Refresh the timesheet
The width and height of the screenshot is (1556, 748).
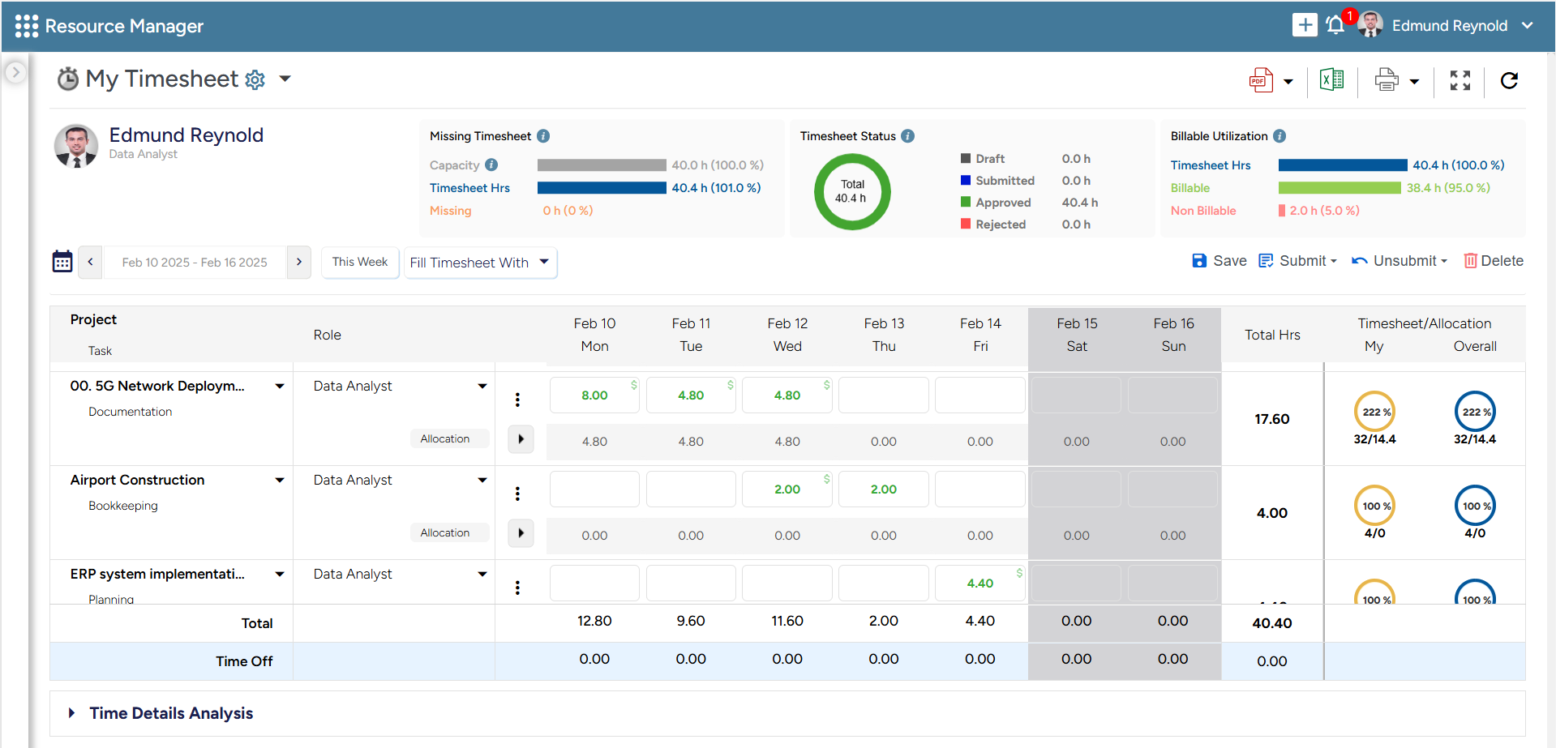point(1509,80)
